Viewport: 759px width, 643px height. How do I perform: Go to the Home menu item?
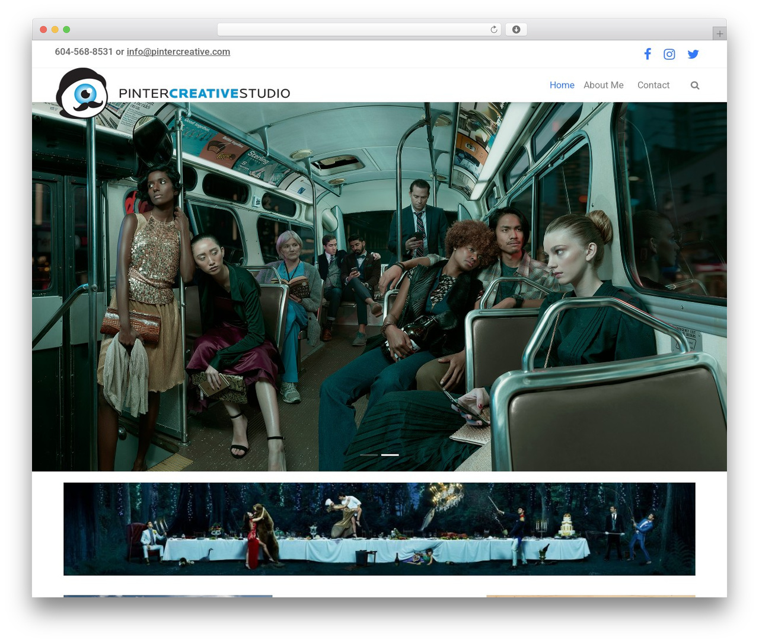(x=562, y=85)
